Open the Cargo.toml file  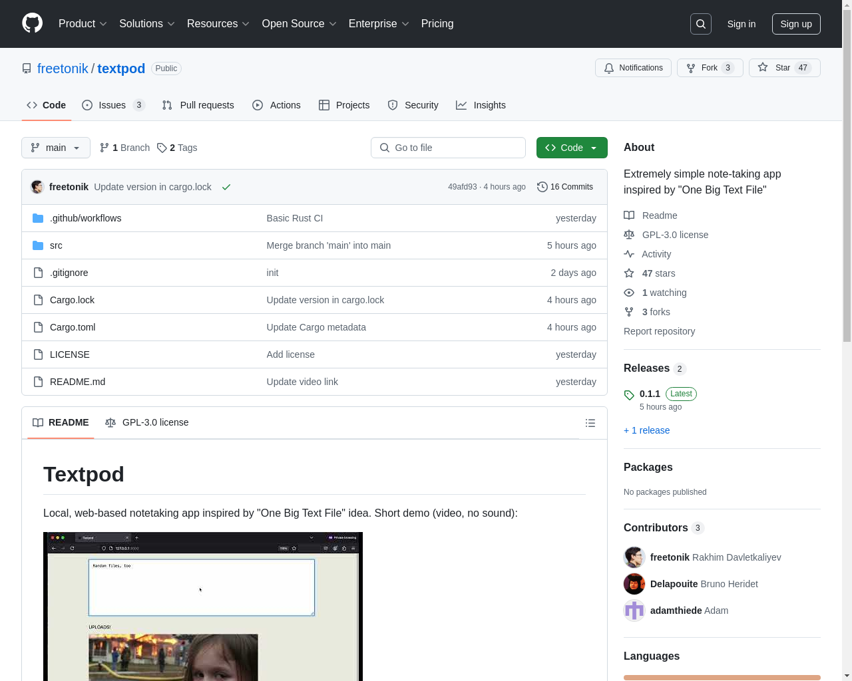point(73,327)
